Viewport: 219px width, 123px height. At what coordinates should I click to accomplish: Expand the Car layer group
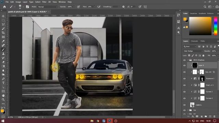[188, 110]
